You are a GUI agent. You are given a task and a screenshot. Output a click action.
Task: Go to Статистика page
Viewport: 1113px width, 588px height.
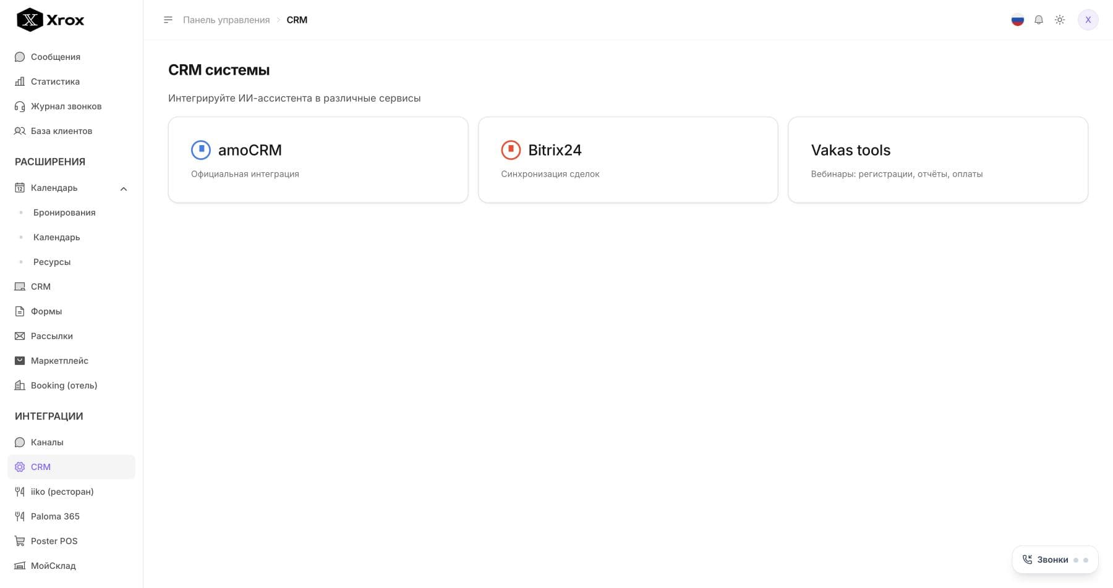(55, 82)
